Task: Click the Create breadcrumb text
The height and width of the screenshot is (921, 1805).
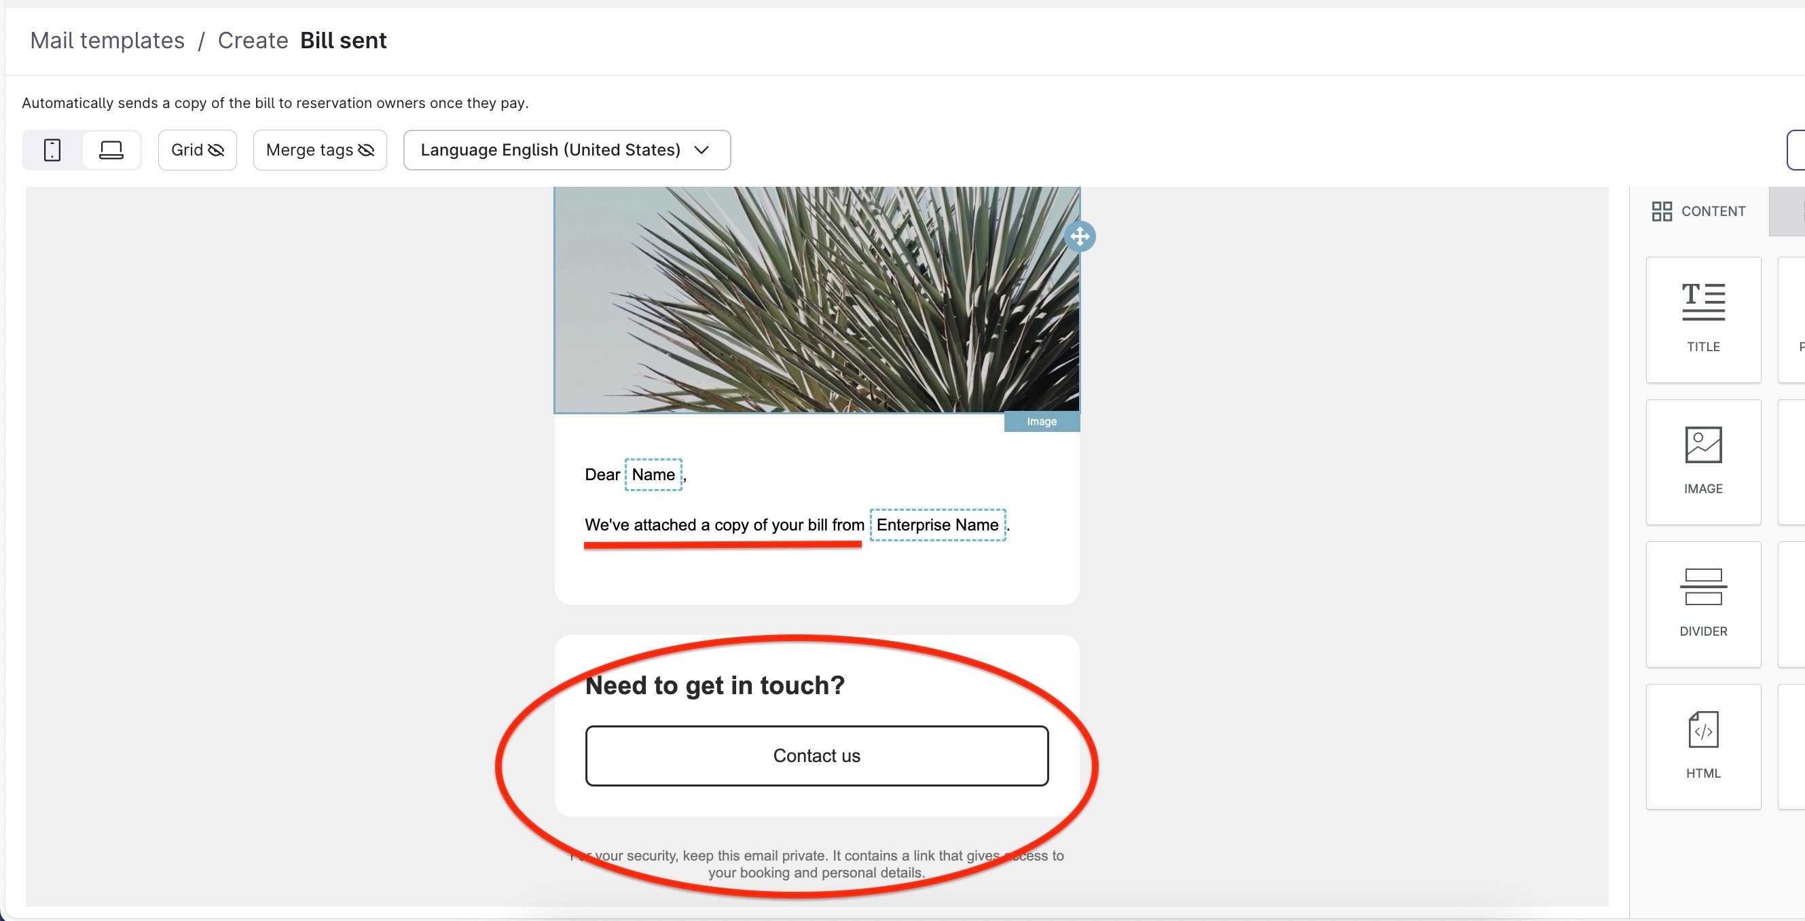Action: click(x=253, y=41)
